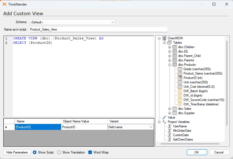Expand the dbo.Supplier table node

tap(170, 113)
